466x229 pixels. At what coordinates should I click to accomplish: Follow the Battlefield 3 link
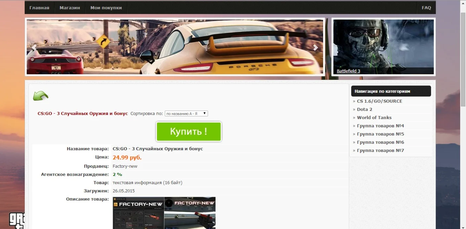point(348,71)
